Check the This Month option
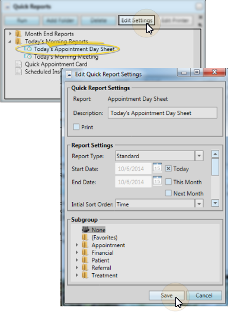 (168, 182)
